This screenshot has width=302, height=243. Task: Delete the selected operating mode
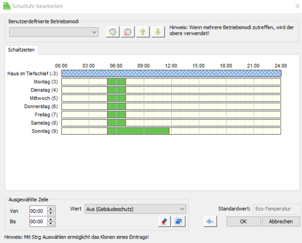[128, 32]
